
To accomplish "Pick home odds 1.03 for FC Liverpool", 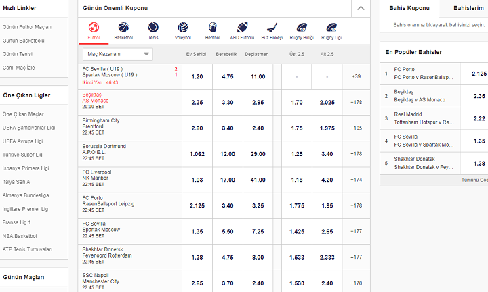I will point(197,180).
